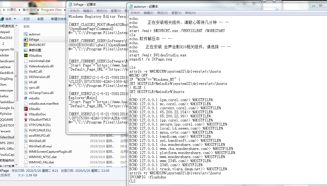Click the '@ECHO OFF' line in autorun

click(138, 75)
